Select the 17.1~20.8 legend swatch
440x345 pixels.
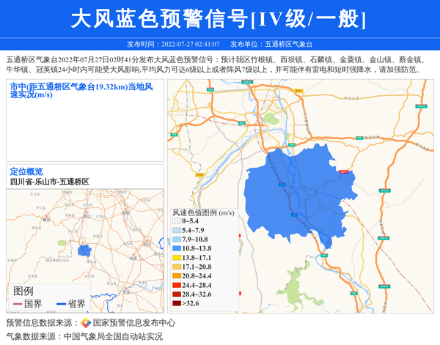[176, 267]
